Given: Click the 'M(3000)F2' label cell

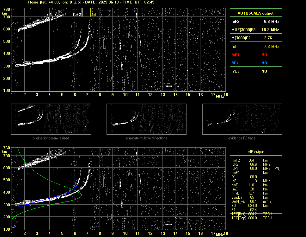Looking at the screenshot, I should (243, 38).
